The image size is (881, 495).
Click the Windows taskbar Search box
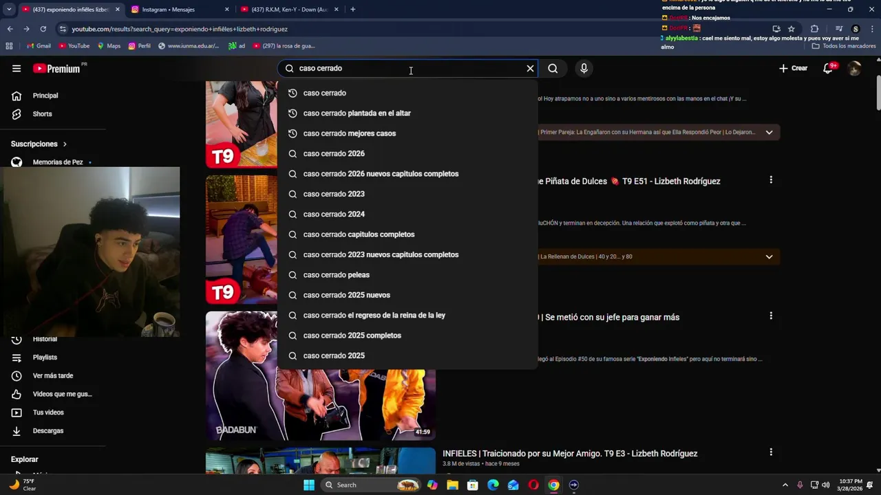click(x=371, y=485)
